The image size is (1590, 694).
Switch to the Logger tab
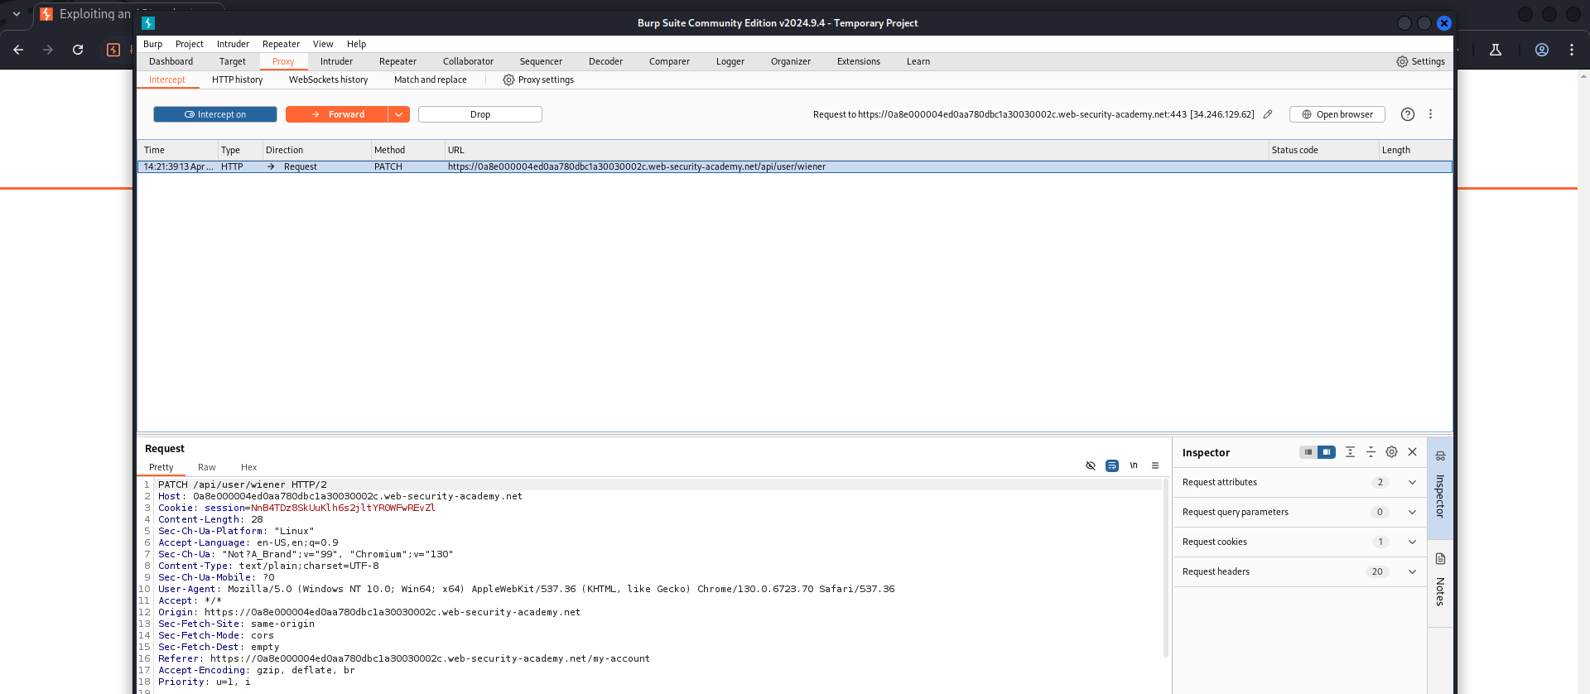pos(730,61)
